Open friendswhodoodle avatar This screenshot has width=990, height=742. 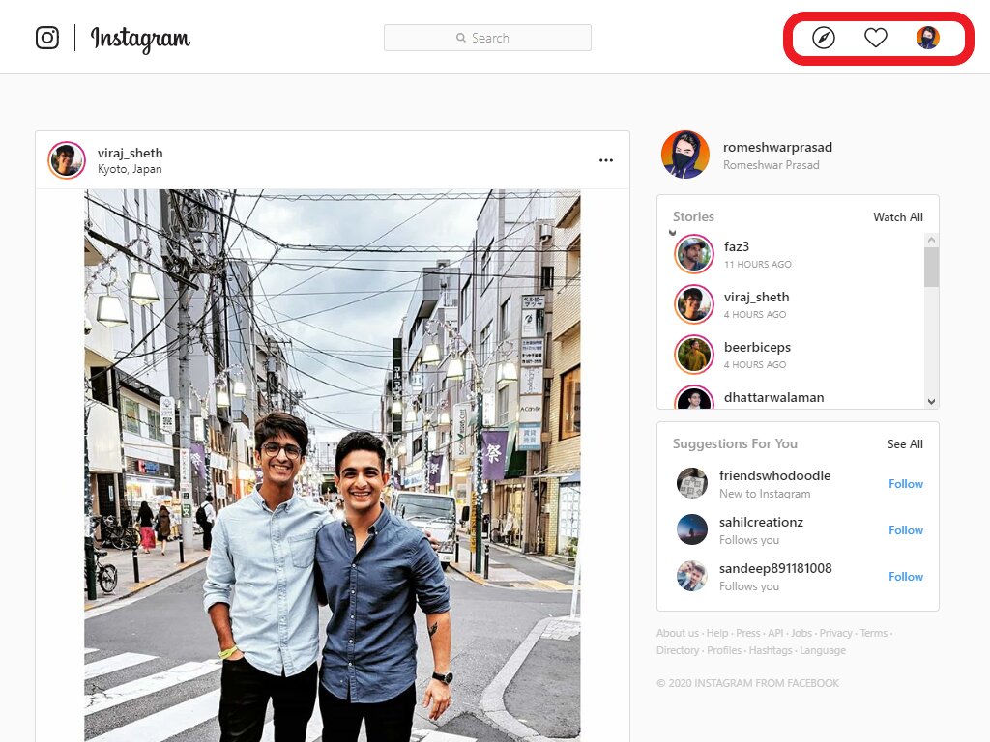click(x=692, y=483)
